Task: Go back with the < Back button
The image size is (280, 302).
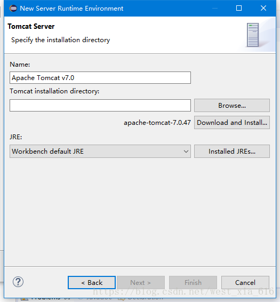Action: [92, 283]
